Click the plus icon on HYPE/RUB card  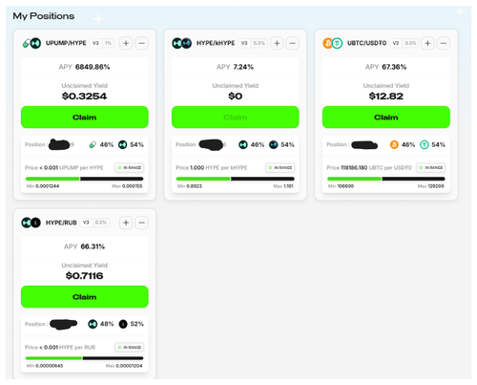point(126,223)
